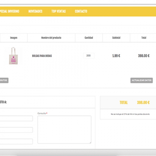
Task: Click the Actualizar Datos button
Action: click(x=142, y=80)
